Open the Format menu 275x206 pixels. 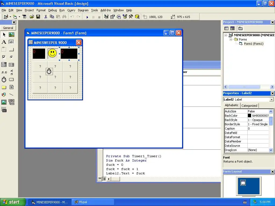41,10
